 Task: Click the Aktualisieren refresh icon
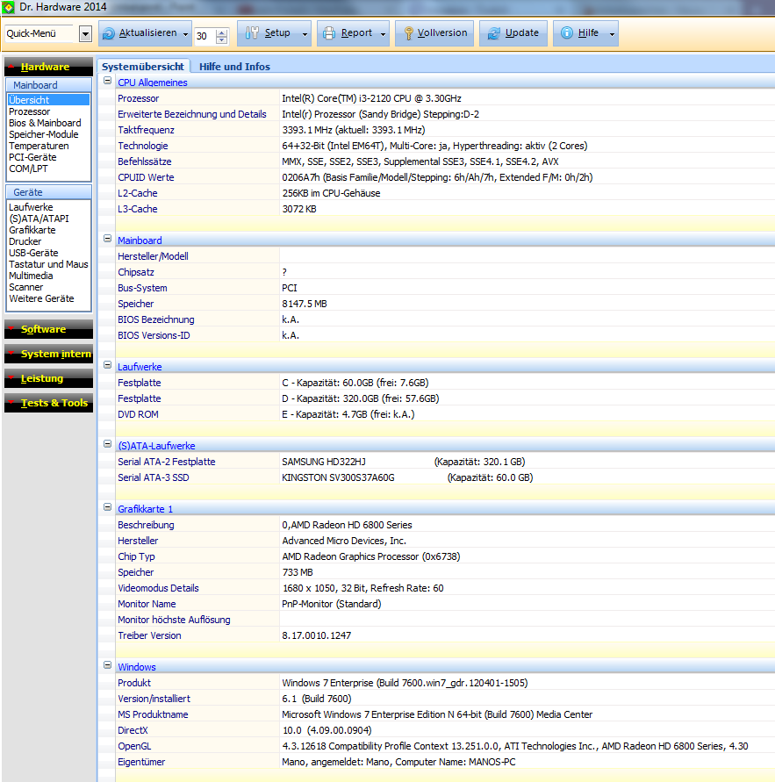pyautogui.click(x=108, y=33)
